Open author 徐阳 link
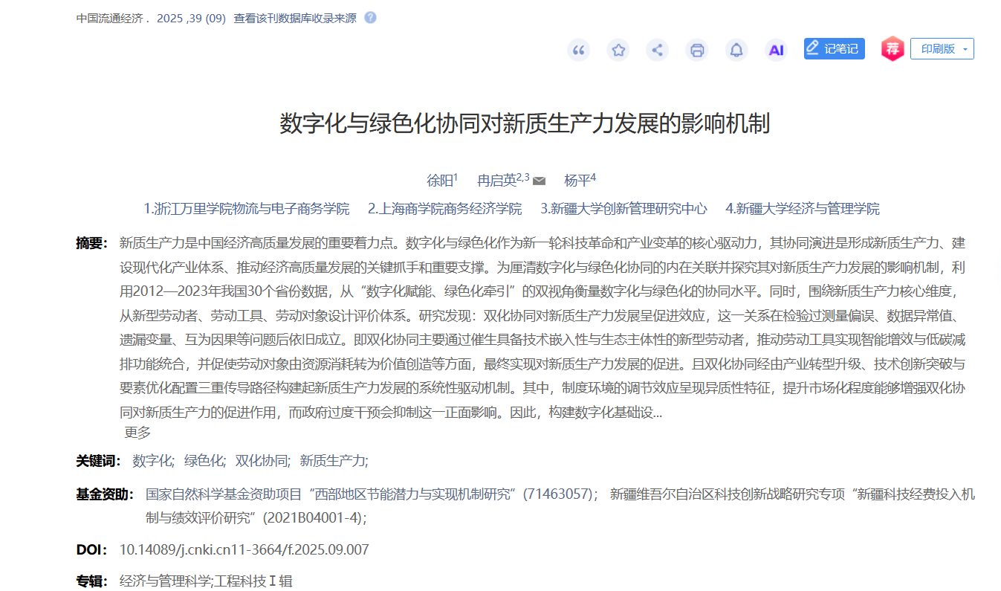The image size is (1001, 591). click(x=439, y=181)
